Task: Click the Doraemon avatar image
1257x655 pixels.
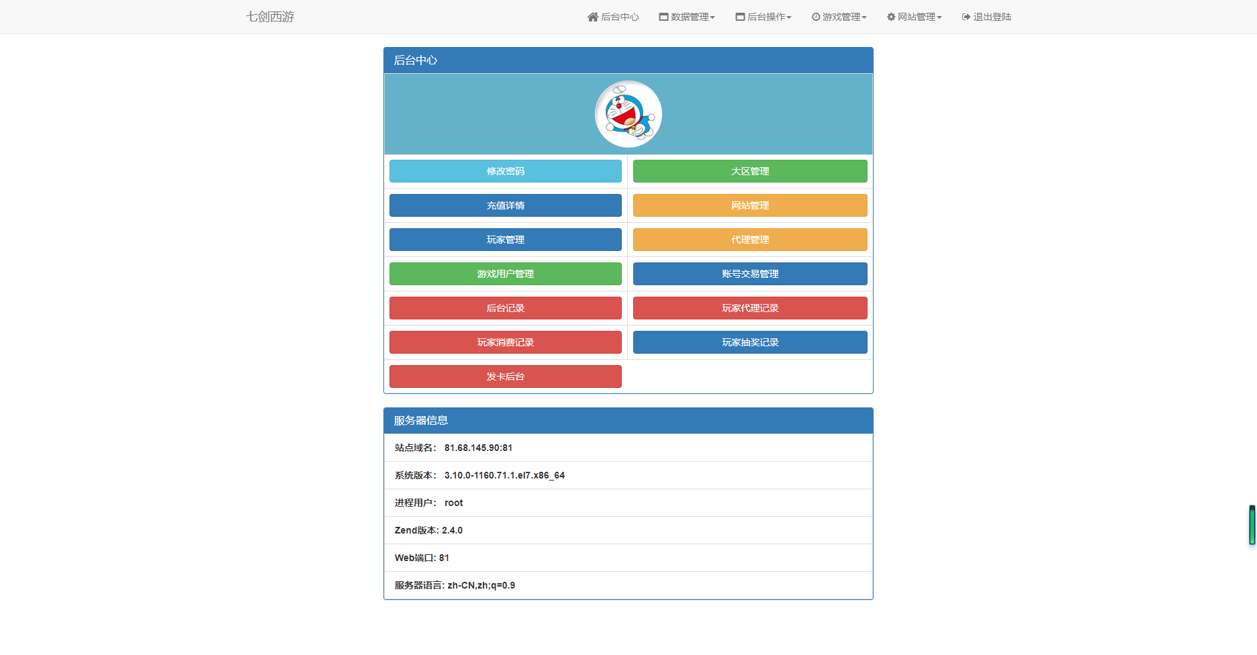Action: [628, 114]
